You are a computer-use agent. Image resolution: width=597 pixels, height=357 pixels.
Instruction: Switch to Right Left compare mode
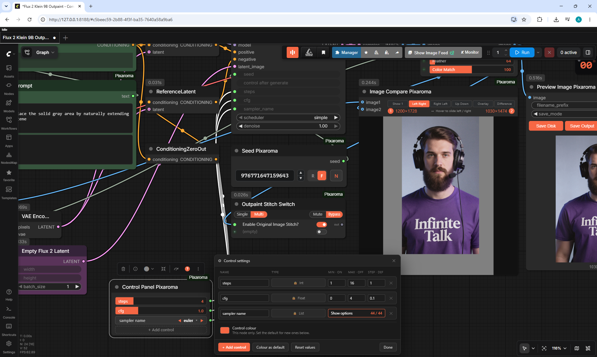[440, 104]
